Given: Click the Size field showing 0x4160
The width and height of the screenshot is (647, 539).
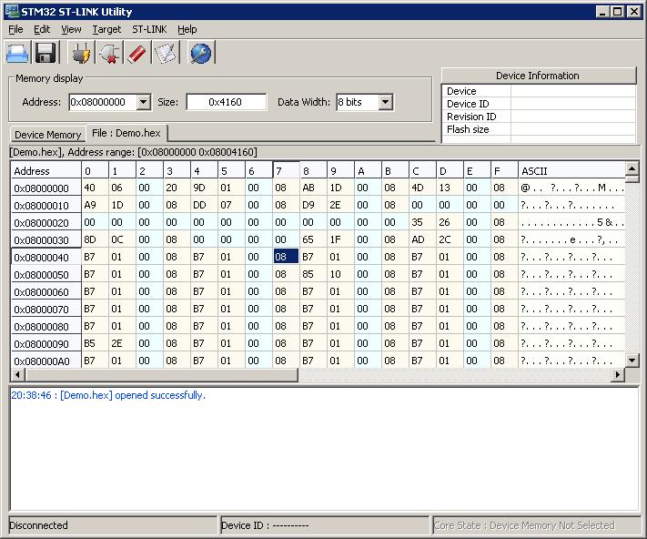Looking at the screenshot, I should click(x=226, y=102).
